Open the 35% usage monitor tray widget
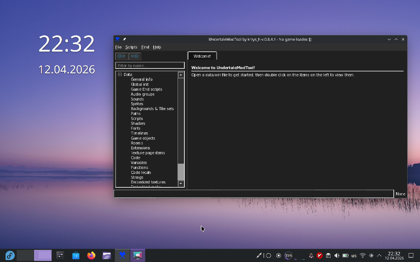 point(288,255)
